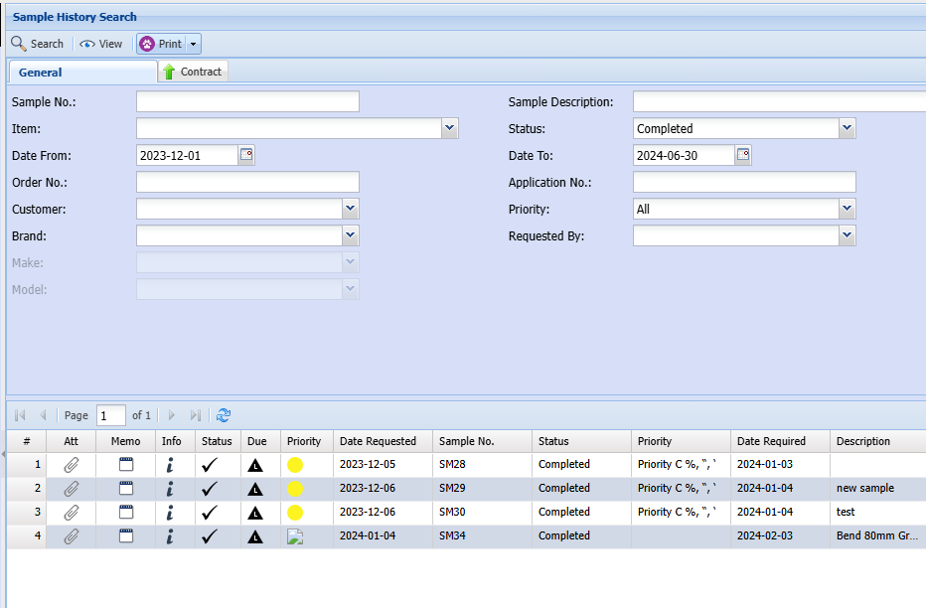926x608 pixels.
Task: Click yellow priority circle in SM29 row
Action: click(x=295, y=488)
